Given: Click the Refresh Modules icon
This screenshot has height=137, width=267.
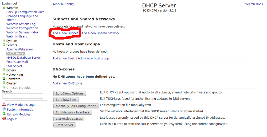Looking at the screenshot, I should (4, 114).
